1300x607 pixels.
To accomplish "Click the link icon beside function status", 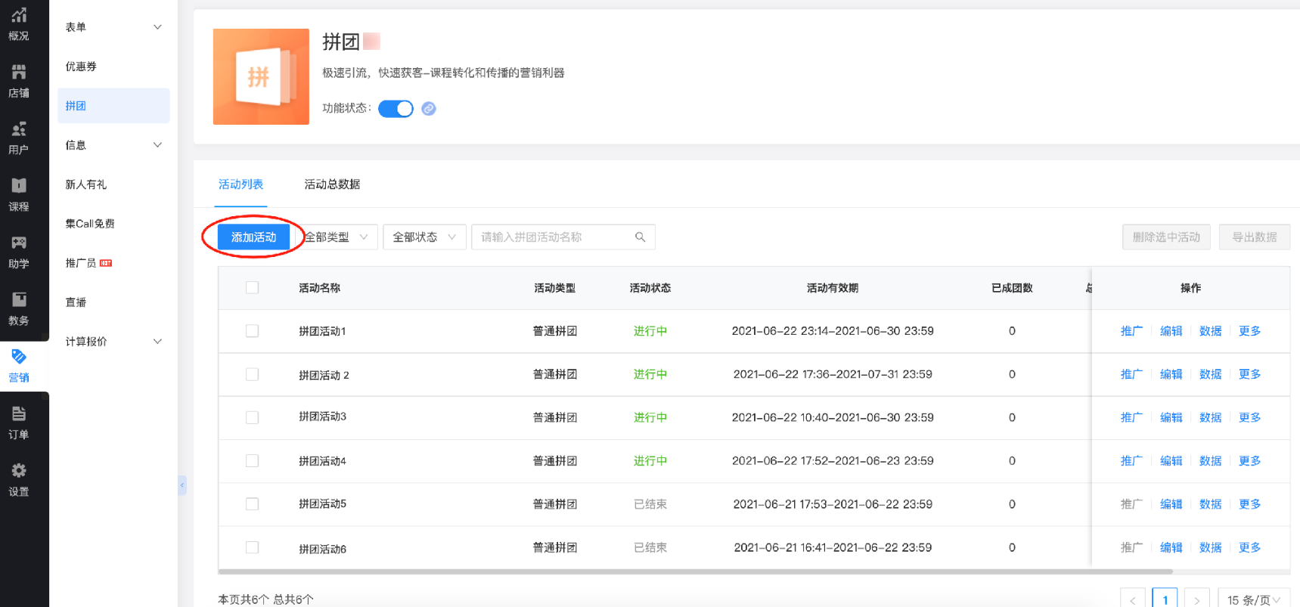I will [429, 108].
